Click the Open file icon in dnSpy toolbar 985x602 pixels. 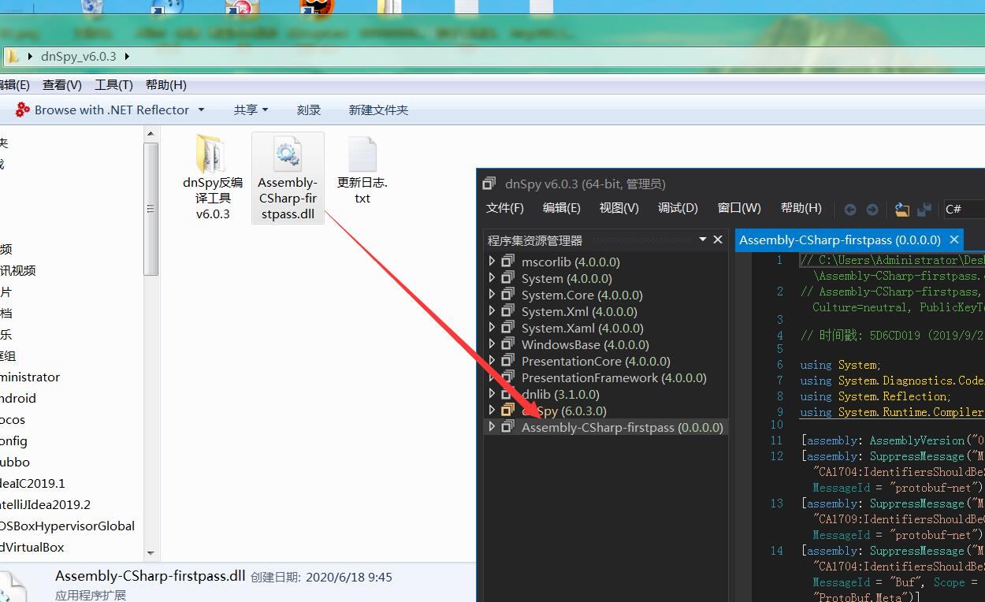902,209
